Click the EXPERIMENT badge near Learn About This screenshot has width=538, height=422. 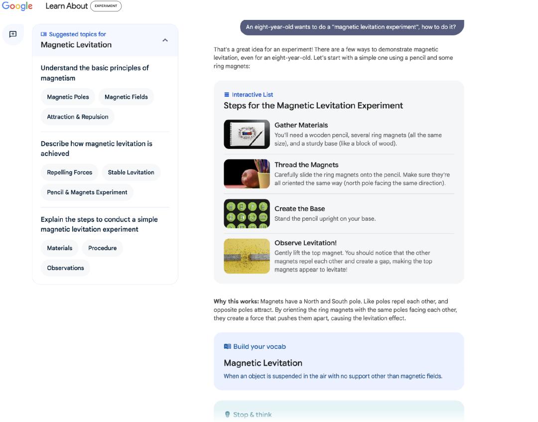click(x=106, y=6)
